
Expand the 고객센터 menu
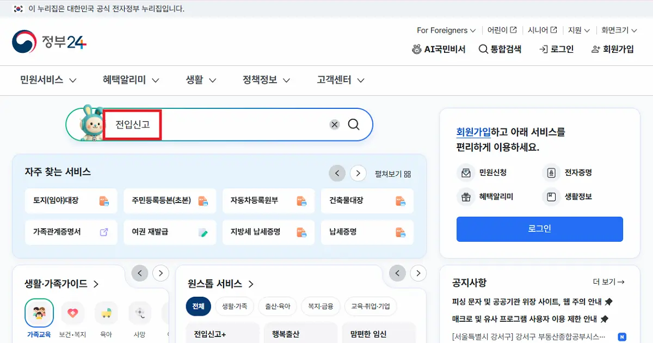point(341,80)
